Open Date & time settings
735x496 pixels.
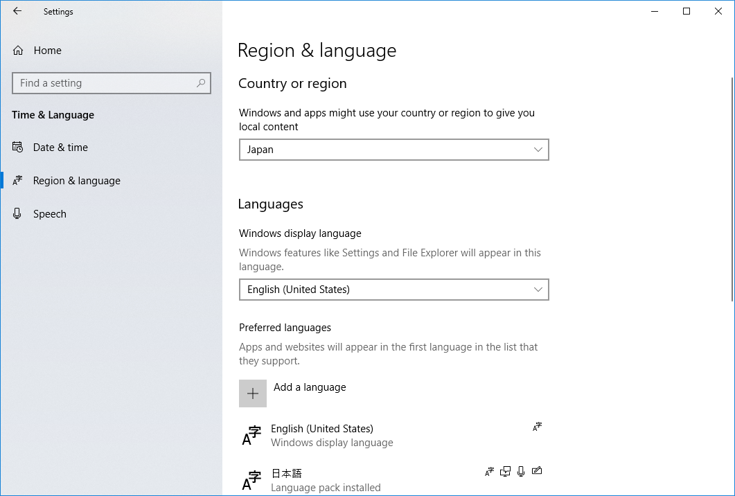(111, 147)
